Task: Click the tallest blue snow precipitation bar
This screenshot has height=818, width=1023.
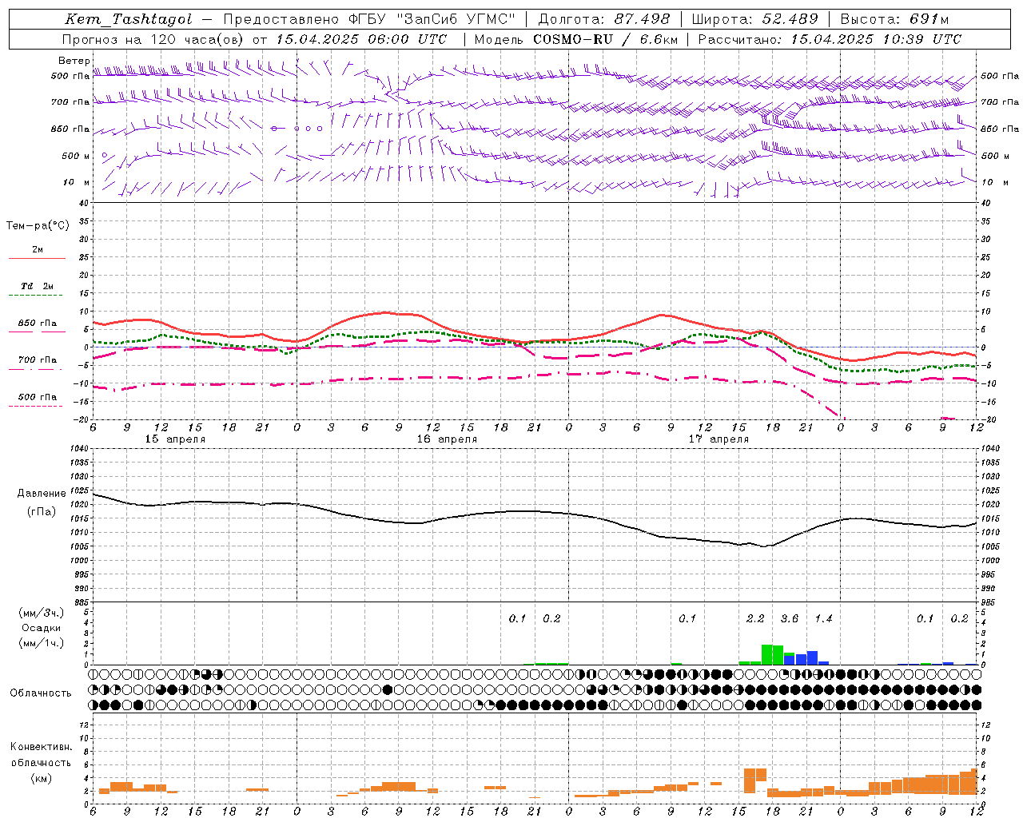Action: click(812, 658)
